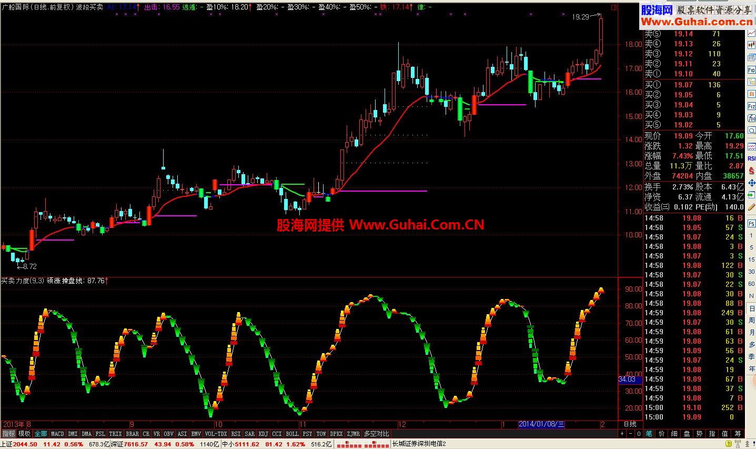Select the RSI tab in the indicator bar

[236, 434]
